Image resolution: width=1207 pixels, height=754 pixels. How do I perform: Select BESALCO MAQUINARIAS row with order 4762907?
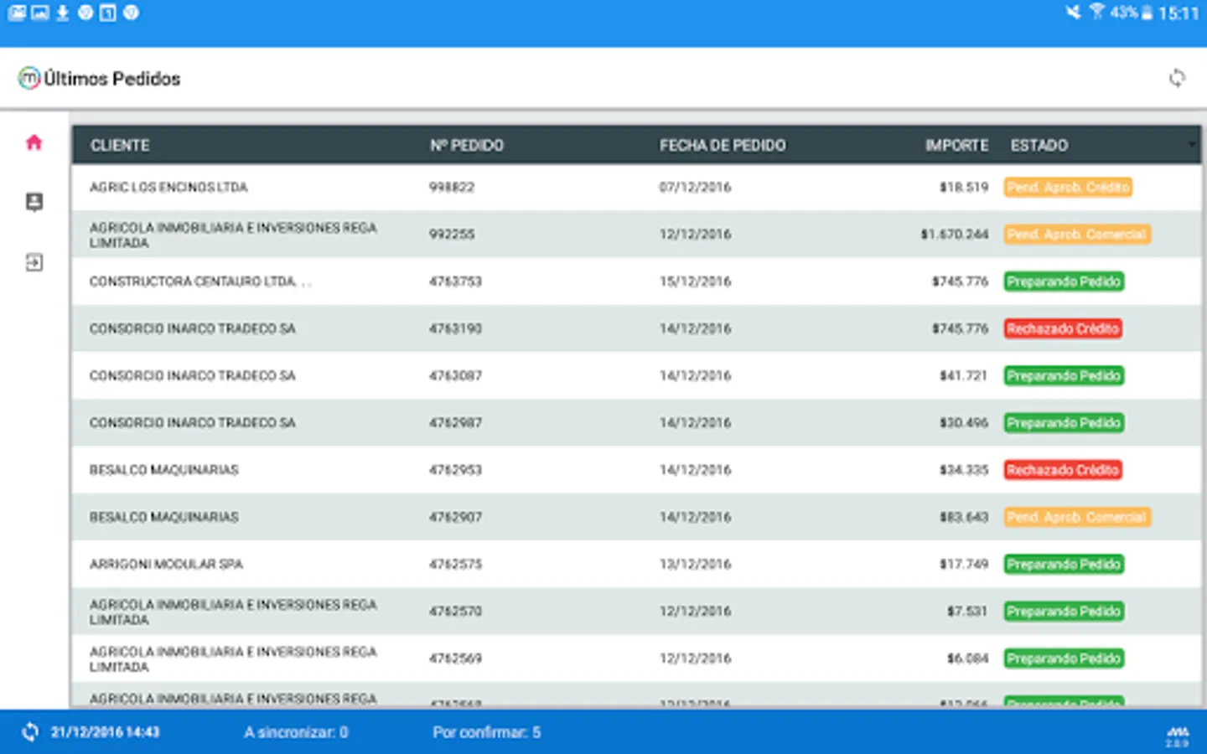coord(636,517)
